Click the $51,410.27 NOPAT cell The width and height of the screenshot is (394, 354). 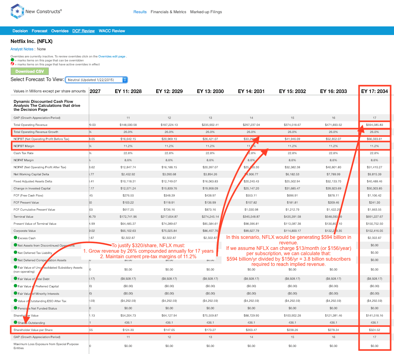pos(374,167)
